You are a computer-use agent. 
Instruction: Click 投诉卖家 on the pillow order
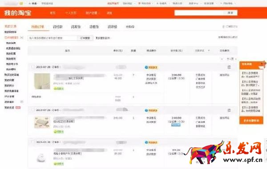point(151,122)
